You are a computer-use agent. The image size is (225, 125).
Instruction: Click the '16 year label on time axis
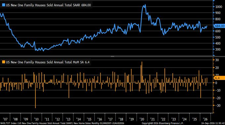(100, 119)
